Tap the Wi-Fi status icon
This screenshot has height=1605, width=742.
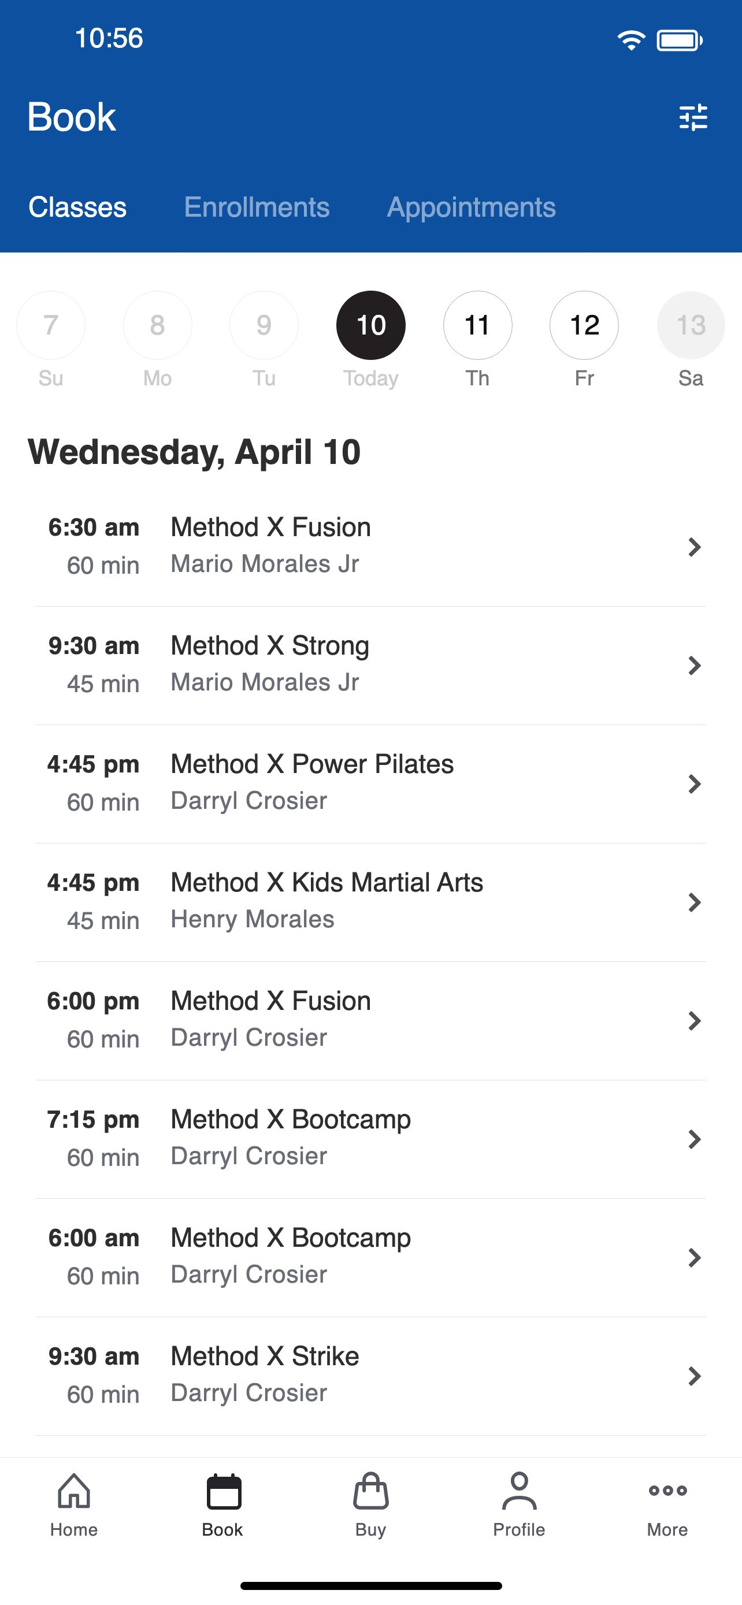[x=631, y=40]
